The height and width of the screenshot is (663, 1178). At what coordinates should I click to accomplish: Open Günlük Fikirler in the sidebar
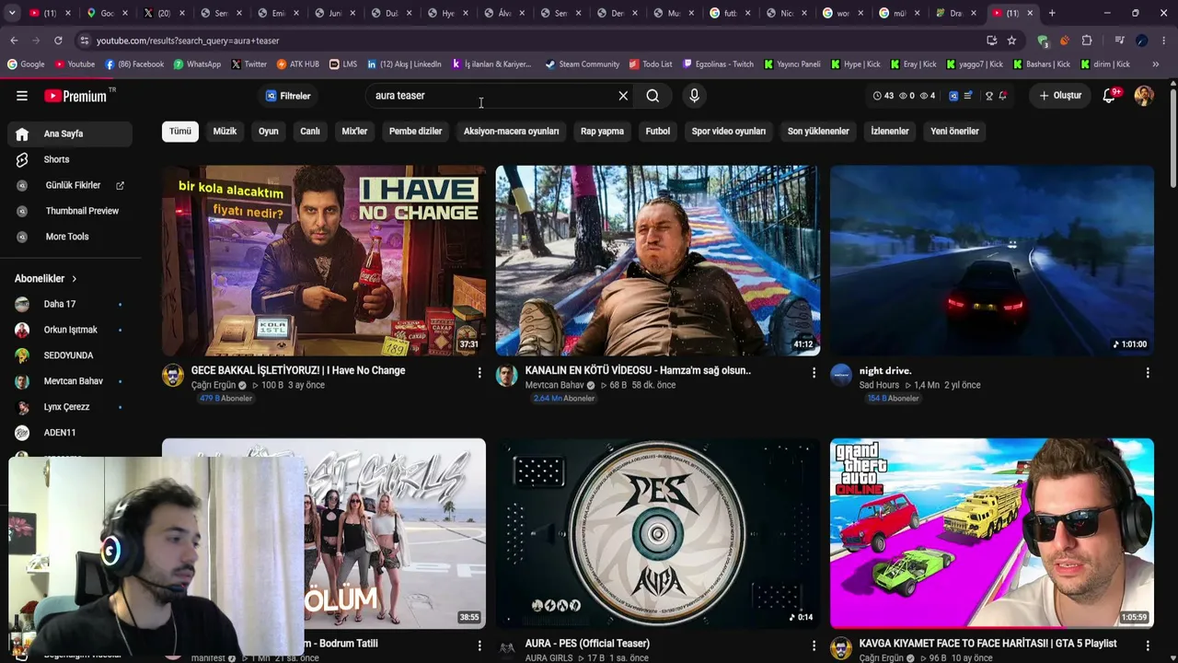coord(73,185)
